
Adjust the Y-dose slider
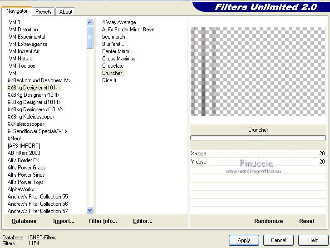click(258, 162)
